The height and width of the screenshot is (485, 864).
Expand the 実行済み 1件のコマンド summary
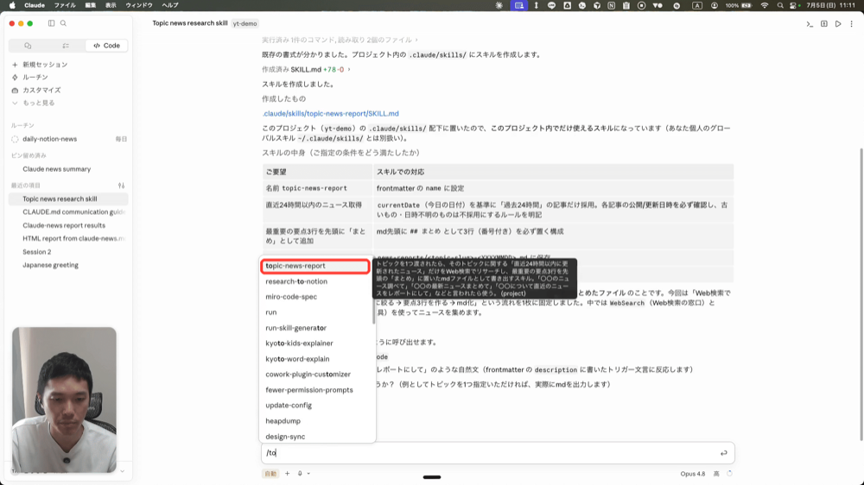[340, 40]
